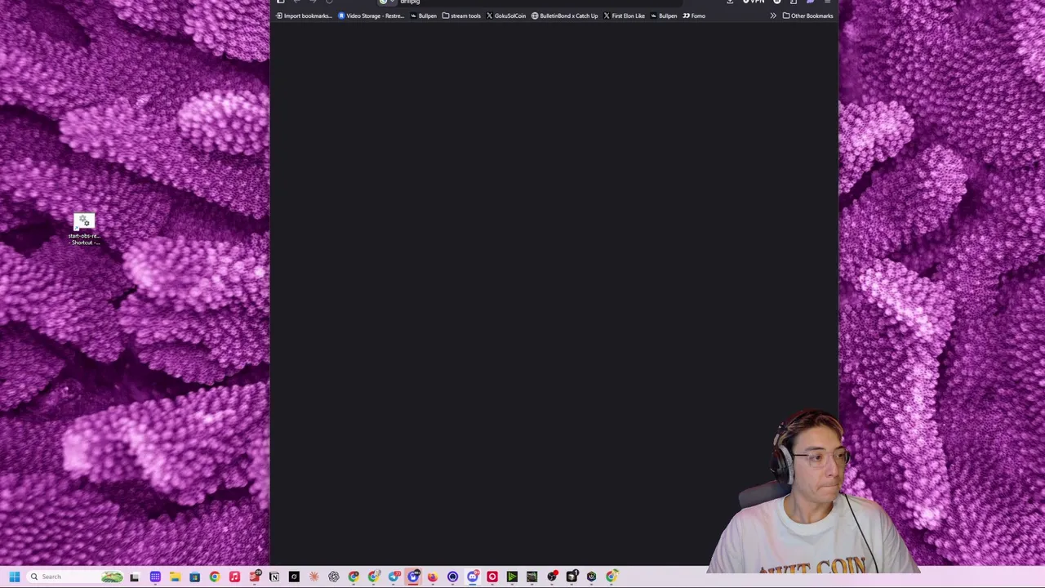Expand the Other Bookmarks folder
The image size is (1045, 588).
(807, 16)
